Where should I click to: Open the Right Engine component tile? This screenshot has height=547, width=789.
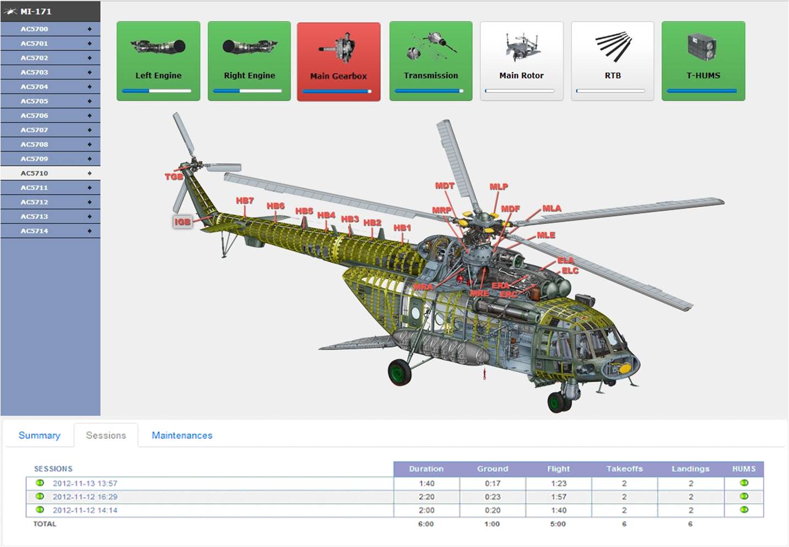click(x=249, y=61)
